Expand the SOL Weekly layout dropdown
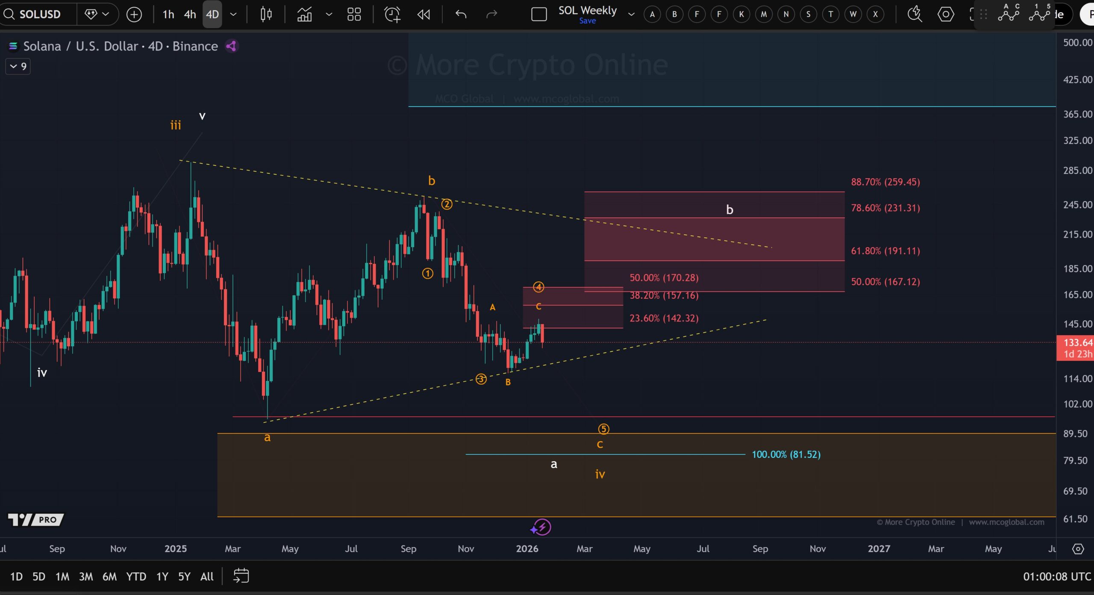This screenshot has height=595, width=1094. (x=631, y=14)
